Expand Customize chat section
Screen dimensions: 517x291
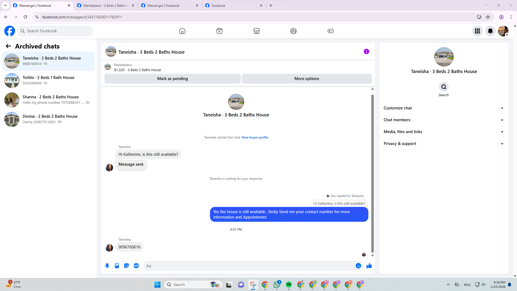coord(443,108)
